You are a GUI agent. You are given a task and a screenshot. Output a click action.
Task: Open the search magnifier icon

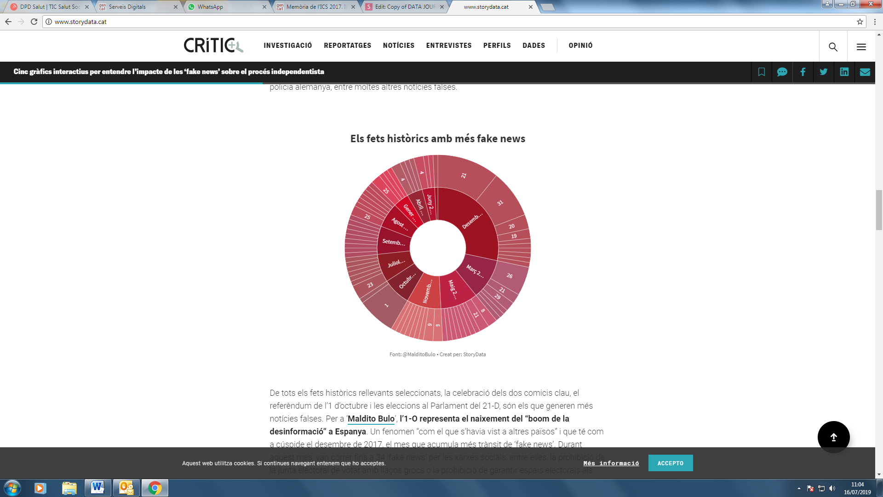coord(833,46)
